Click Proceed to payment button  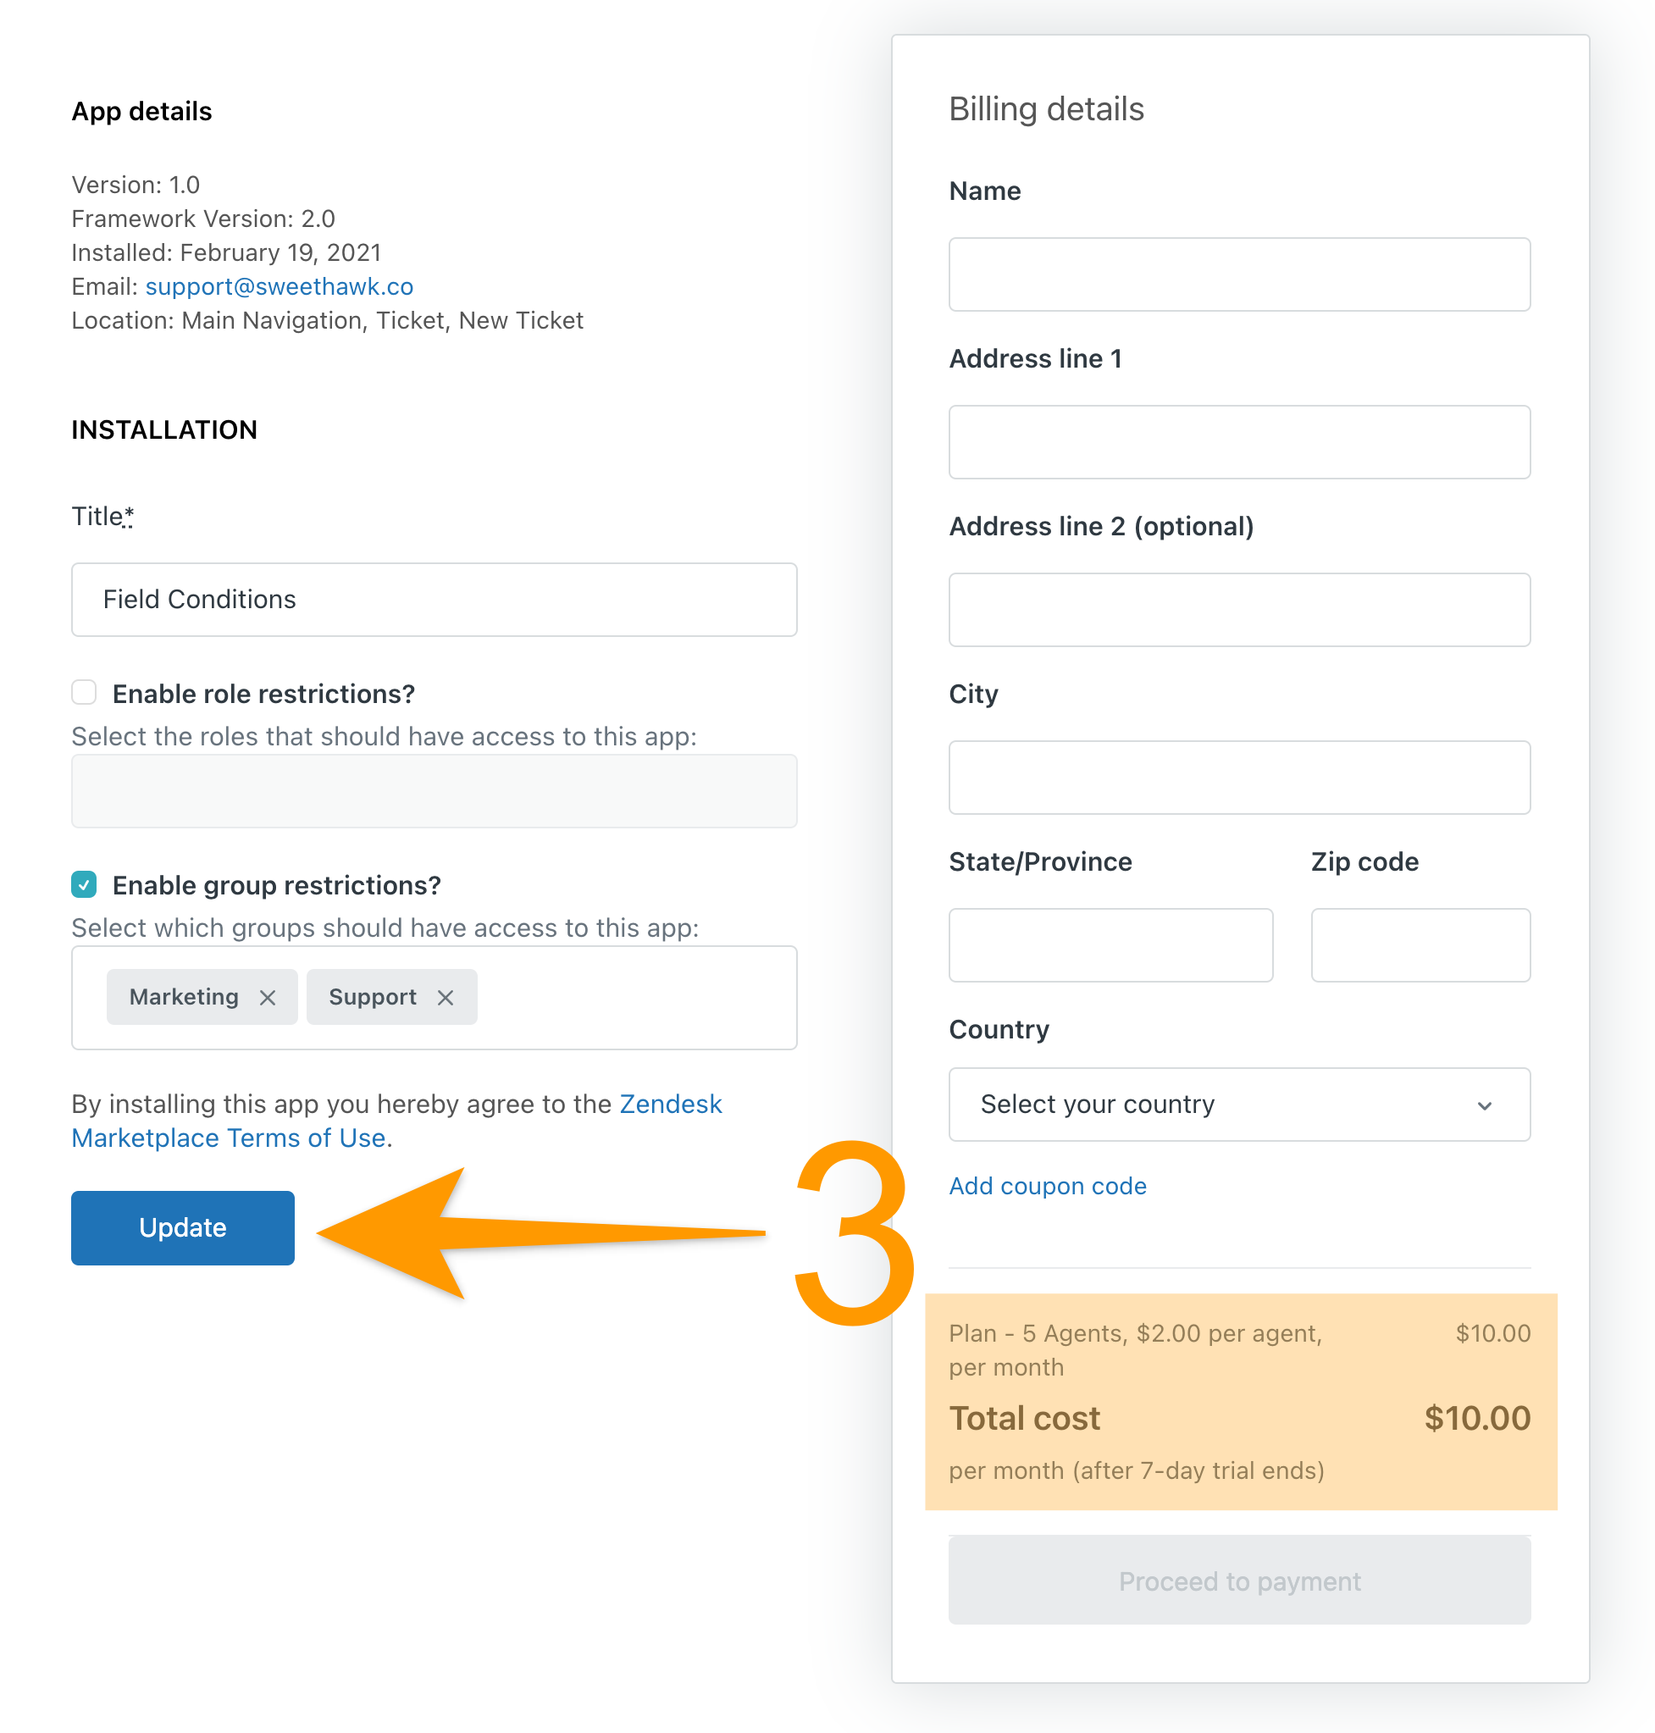click(x=1238, y=1581)
